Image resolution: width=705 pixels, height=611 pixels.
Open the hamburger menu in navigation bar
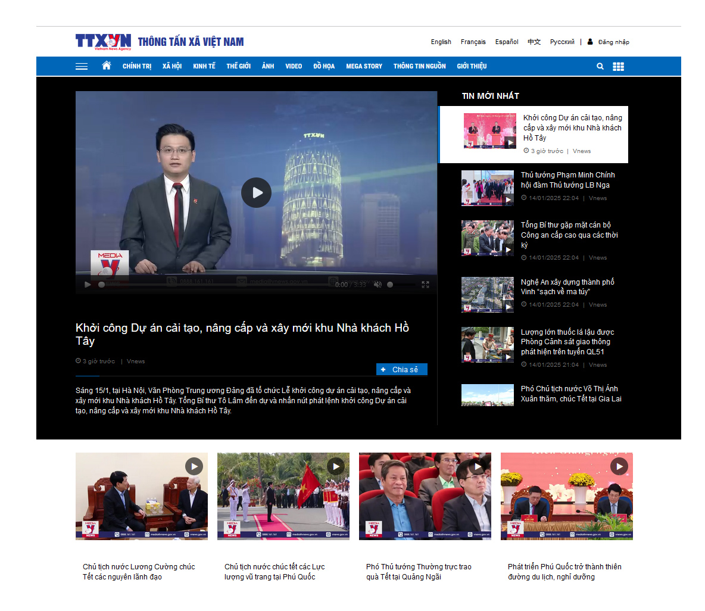pos(82,66)
